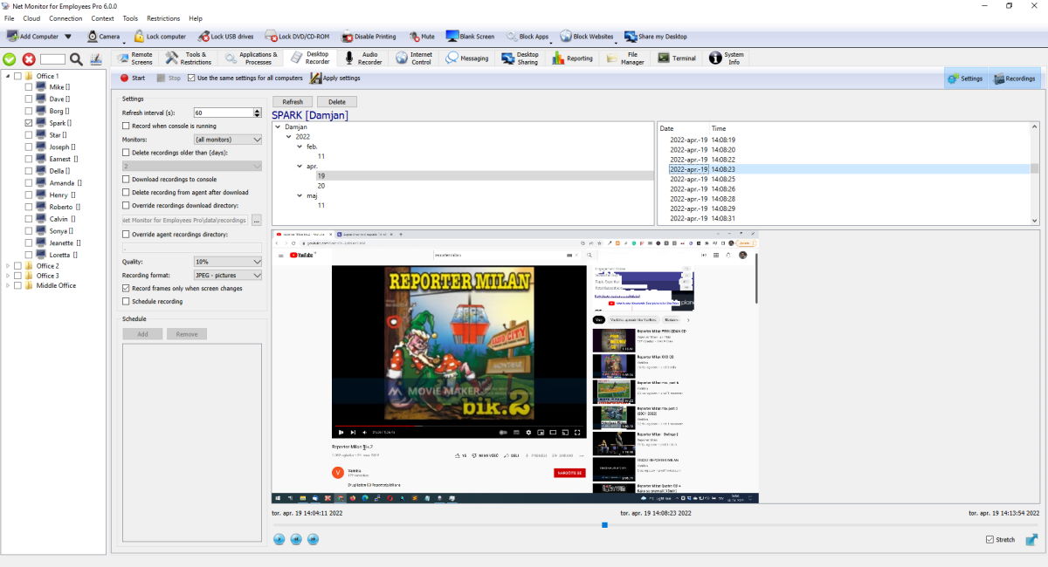
Task: Click the Blank Screen icon
Action: pos(452,37)
